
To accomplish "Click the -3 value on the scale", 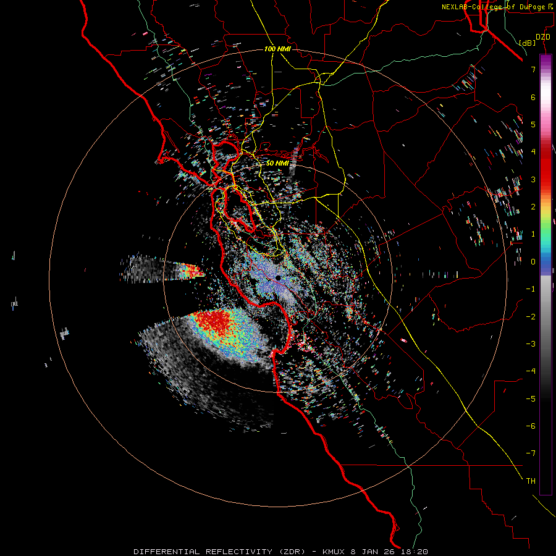I will 531,344.
